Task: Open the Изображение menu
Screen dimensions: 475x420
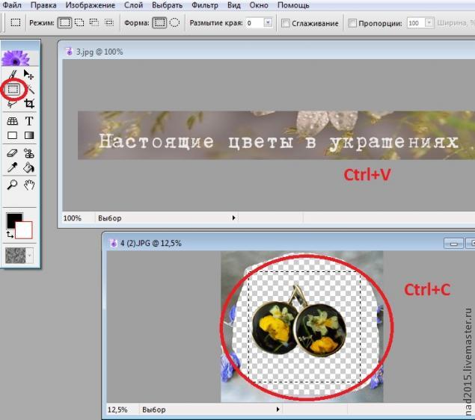Action: coord(90,5)
